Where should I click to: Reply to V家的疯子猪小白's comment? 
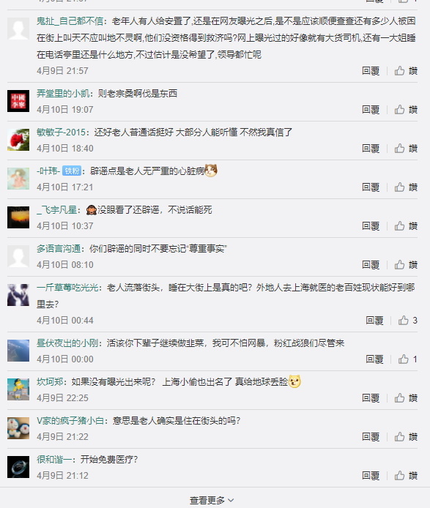[371, 437]
